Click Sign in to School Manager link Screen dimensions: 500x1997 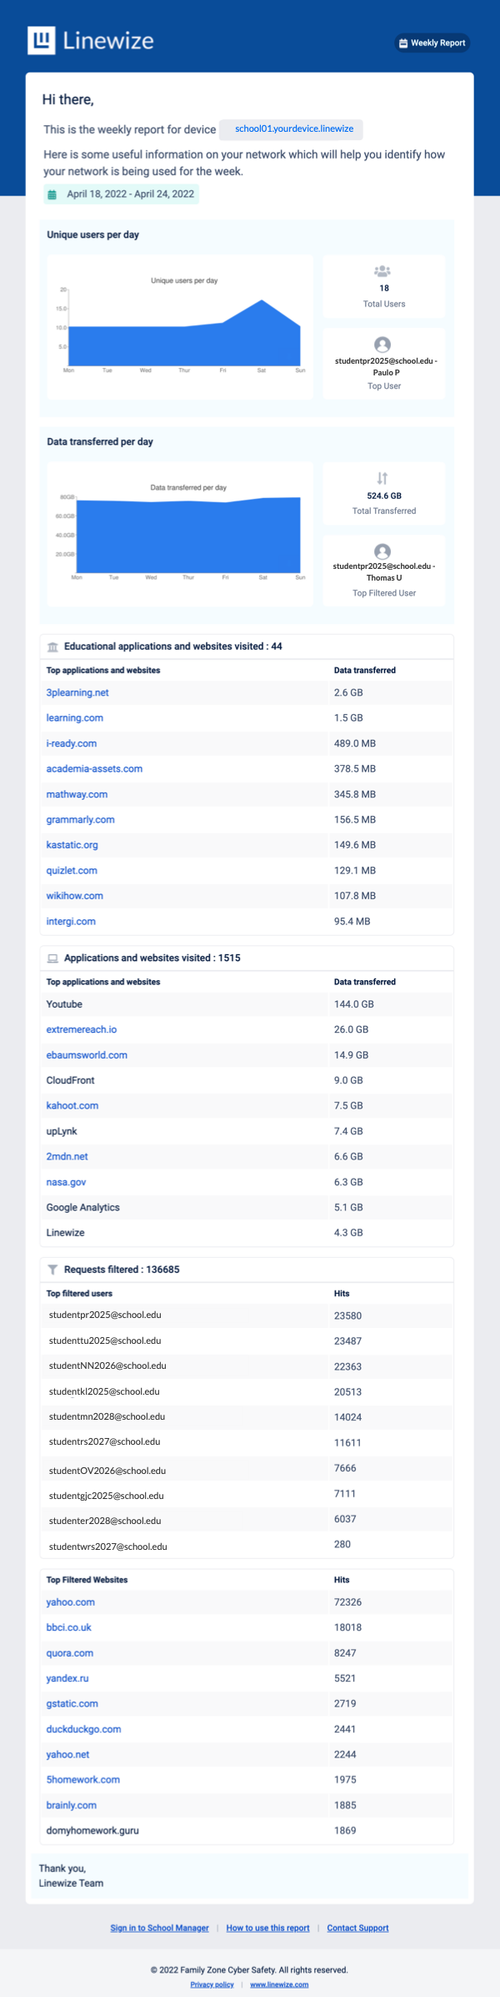click(x=160, y=1929)
